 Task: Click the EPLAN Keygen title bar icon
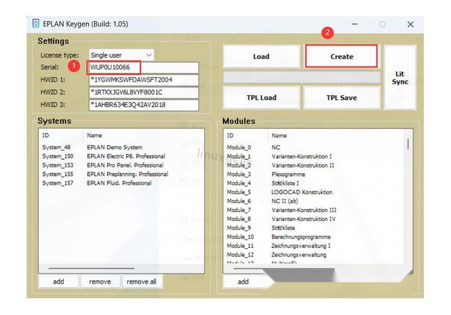36,24
